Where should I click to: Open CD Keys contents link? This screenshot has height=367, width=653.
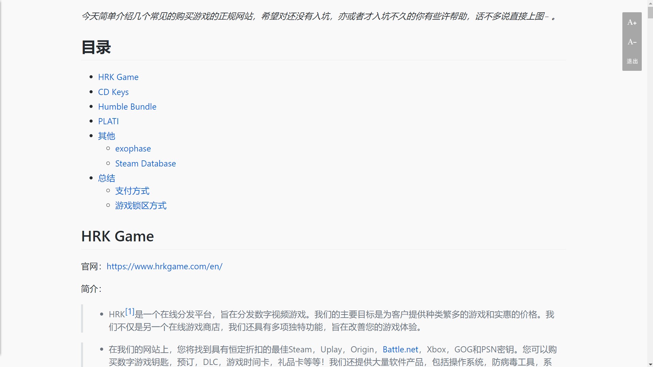point(113,92)
